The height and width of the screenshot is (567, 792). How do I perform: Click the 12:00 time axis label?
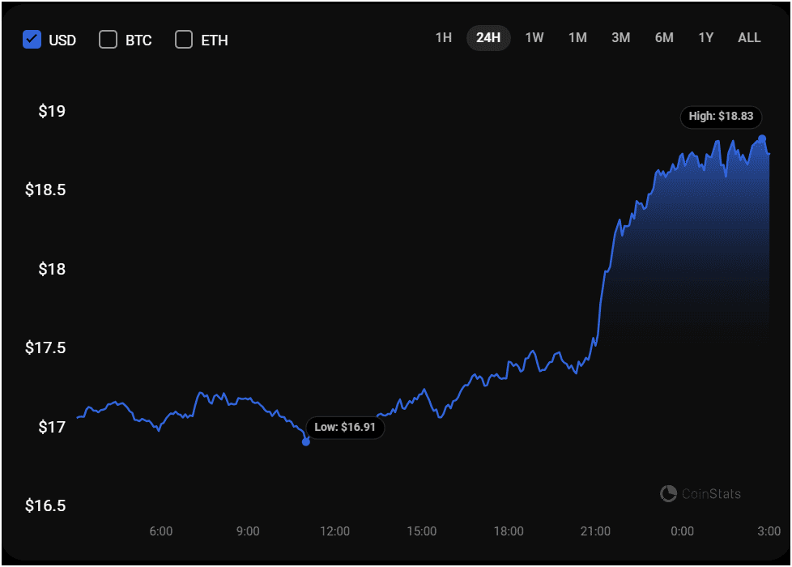click(334, 531)
